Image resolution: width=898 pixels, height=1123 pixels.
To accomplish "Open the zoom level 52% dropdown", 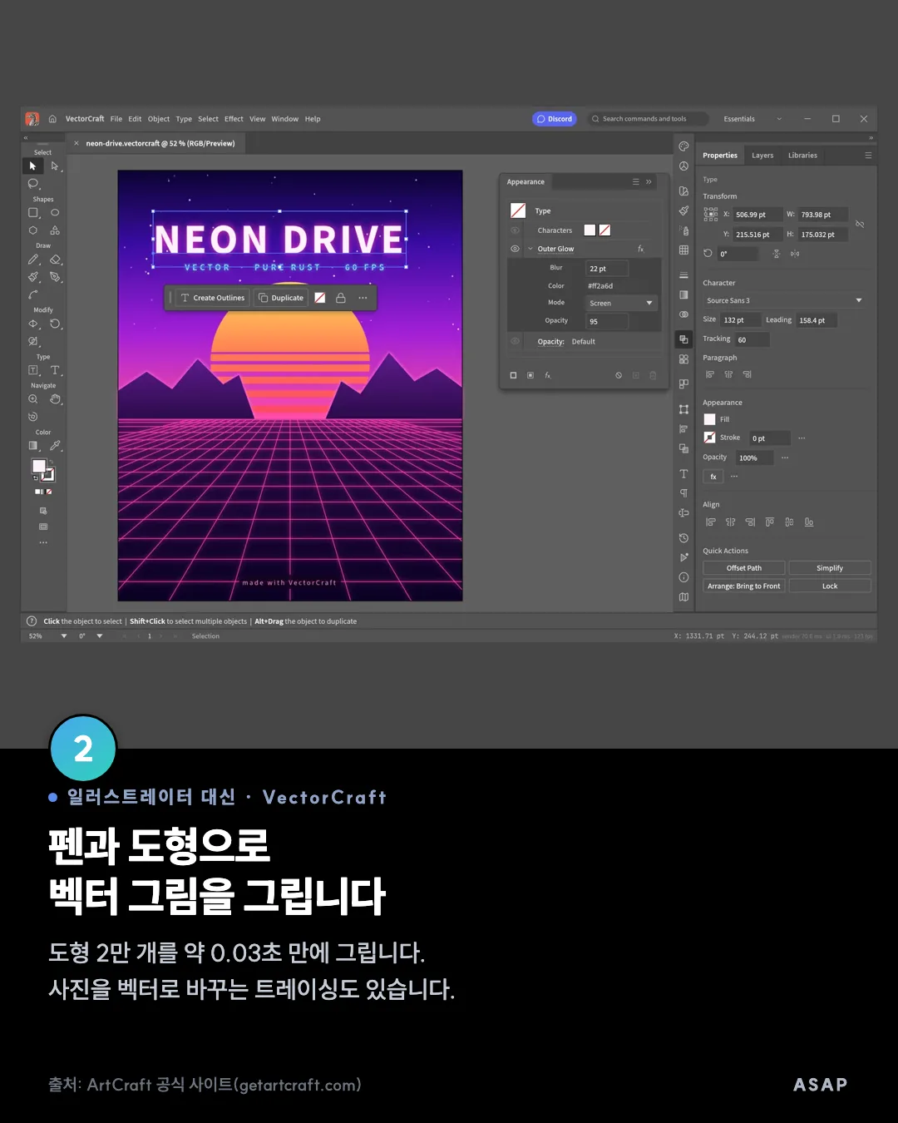I will [64, 636].
